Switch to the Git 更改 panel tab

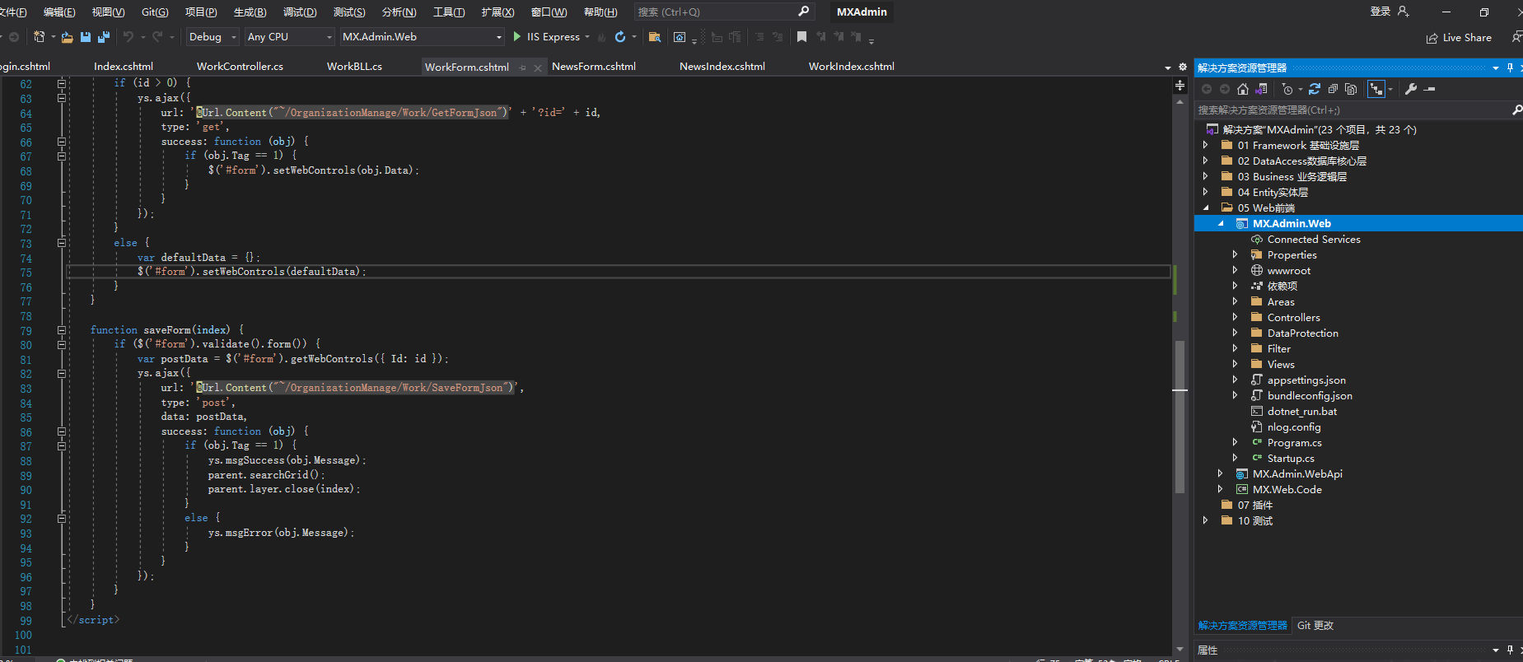tap(1315, 626)
